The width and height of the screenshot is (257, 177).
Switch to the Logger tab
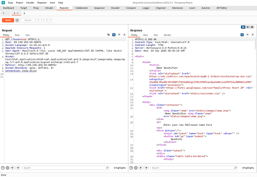(146, 8)
